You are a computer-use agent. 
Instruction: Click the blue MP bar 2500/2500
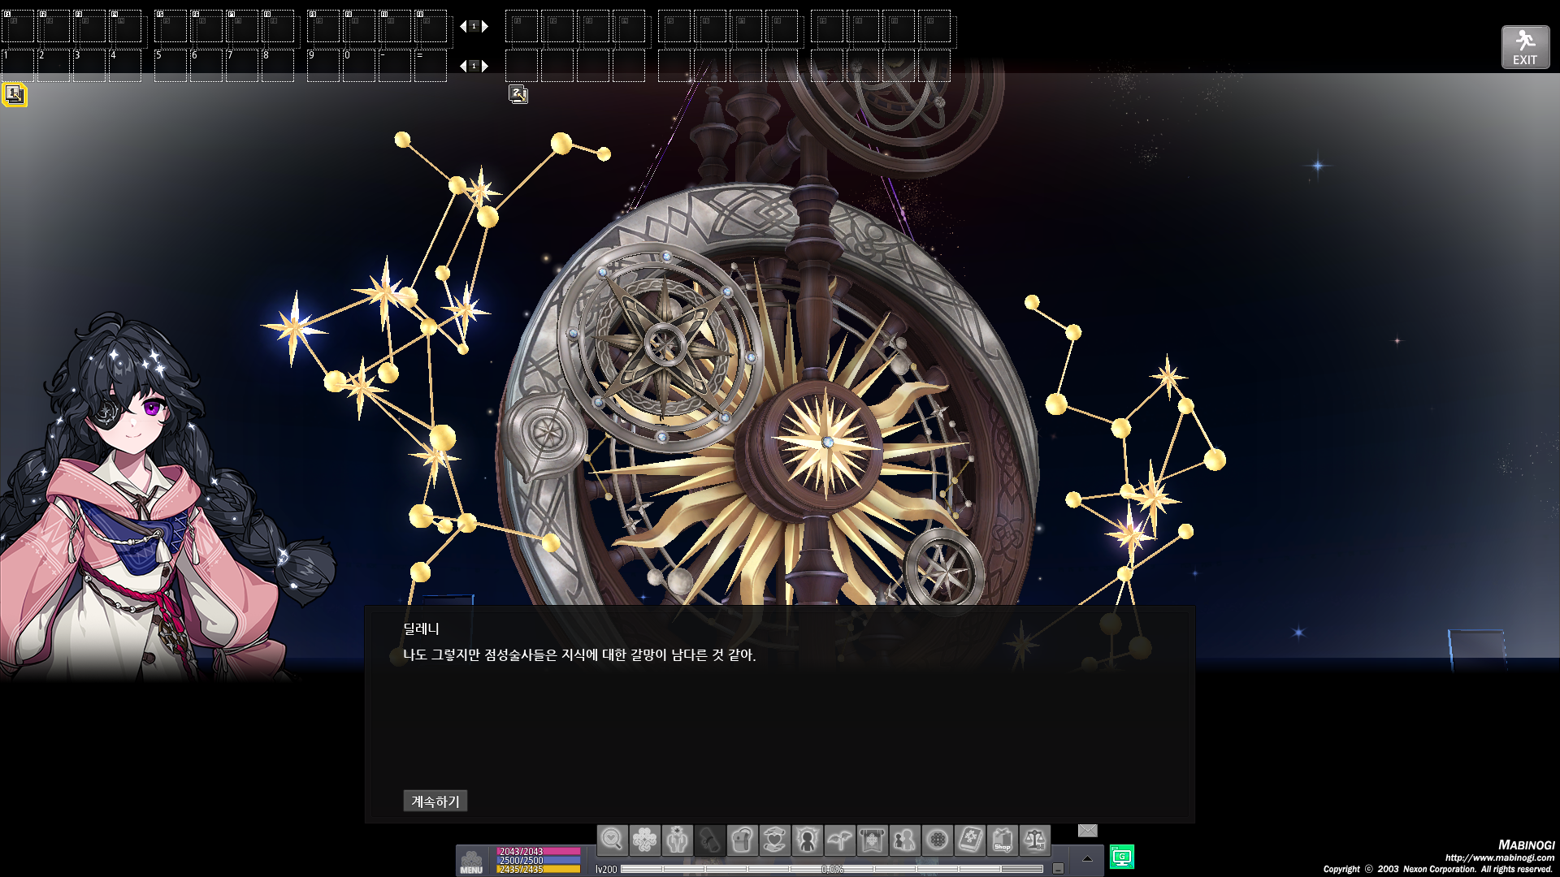point(538,860)
